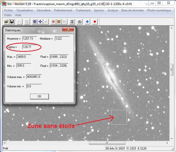Click the 'Y: 2323' status bar entry
The height and width of the screenshot is (152, 176).
pyautogui.click(x=132, y=148)
